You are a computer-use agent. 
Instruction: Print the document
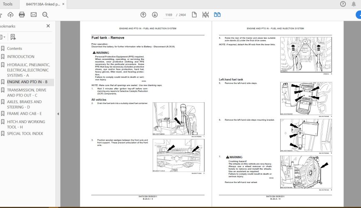tap(22, 15)
